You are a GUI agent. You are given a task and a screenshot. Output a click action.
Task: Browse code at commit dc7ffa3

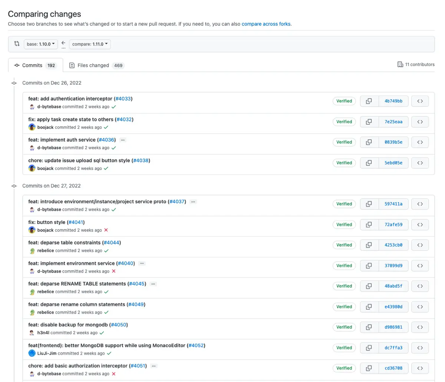420,348
